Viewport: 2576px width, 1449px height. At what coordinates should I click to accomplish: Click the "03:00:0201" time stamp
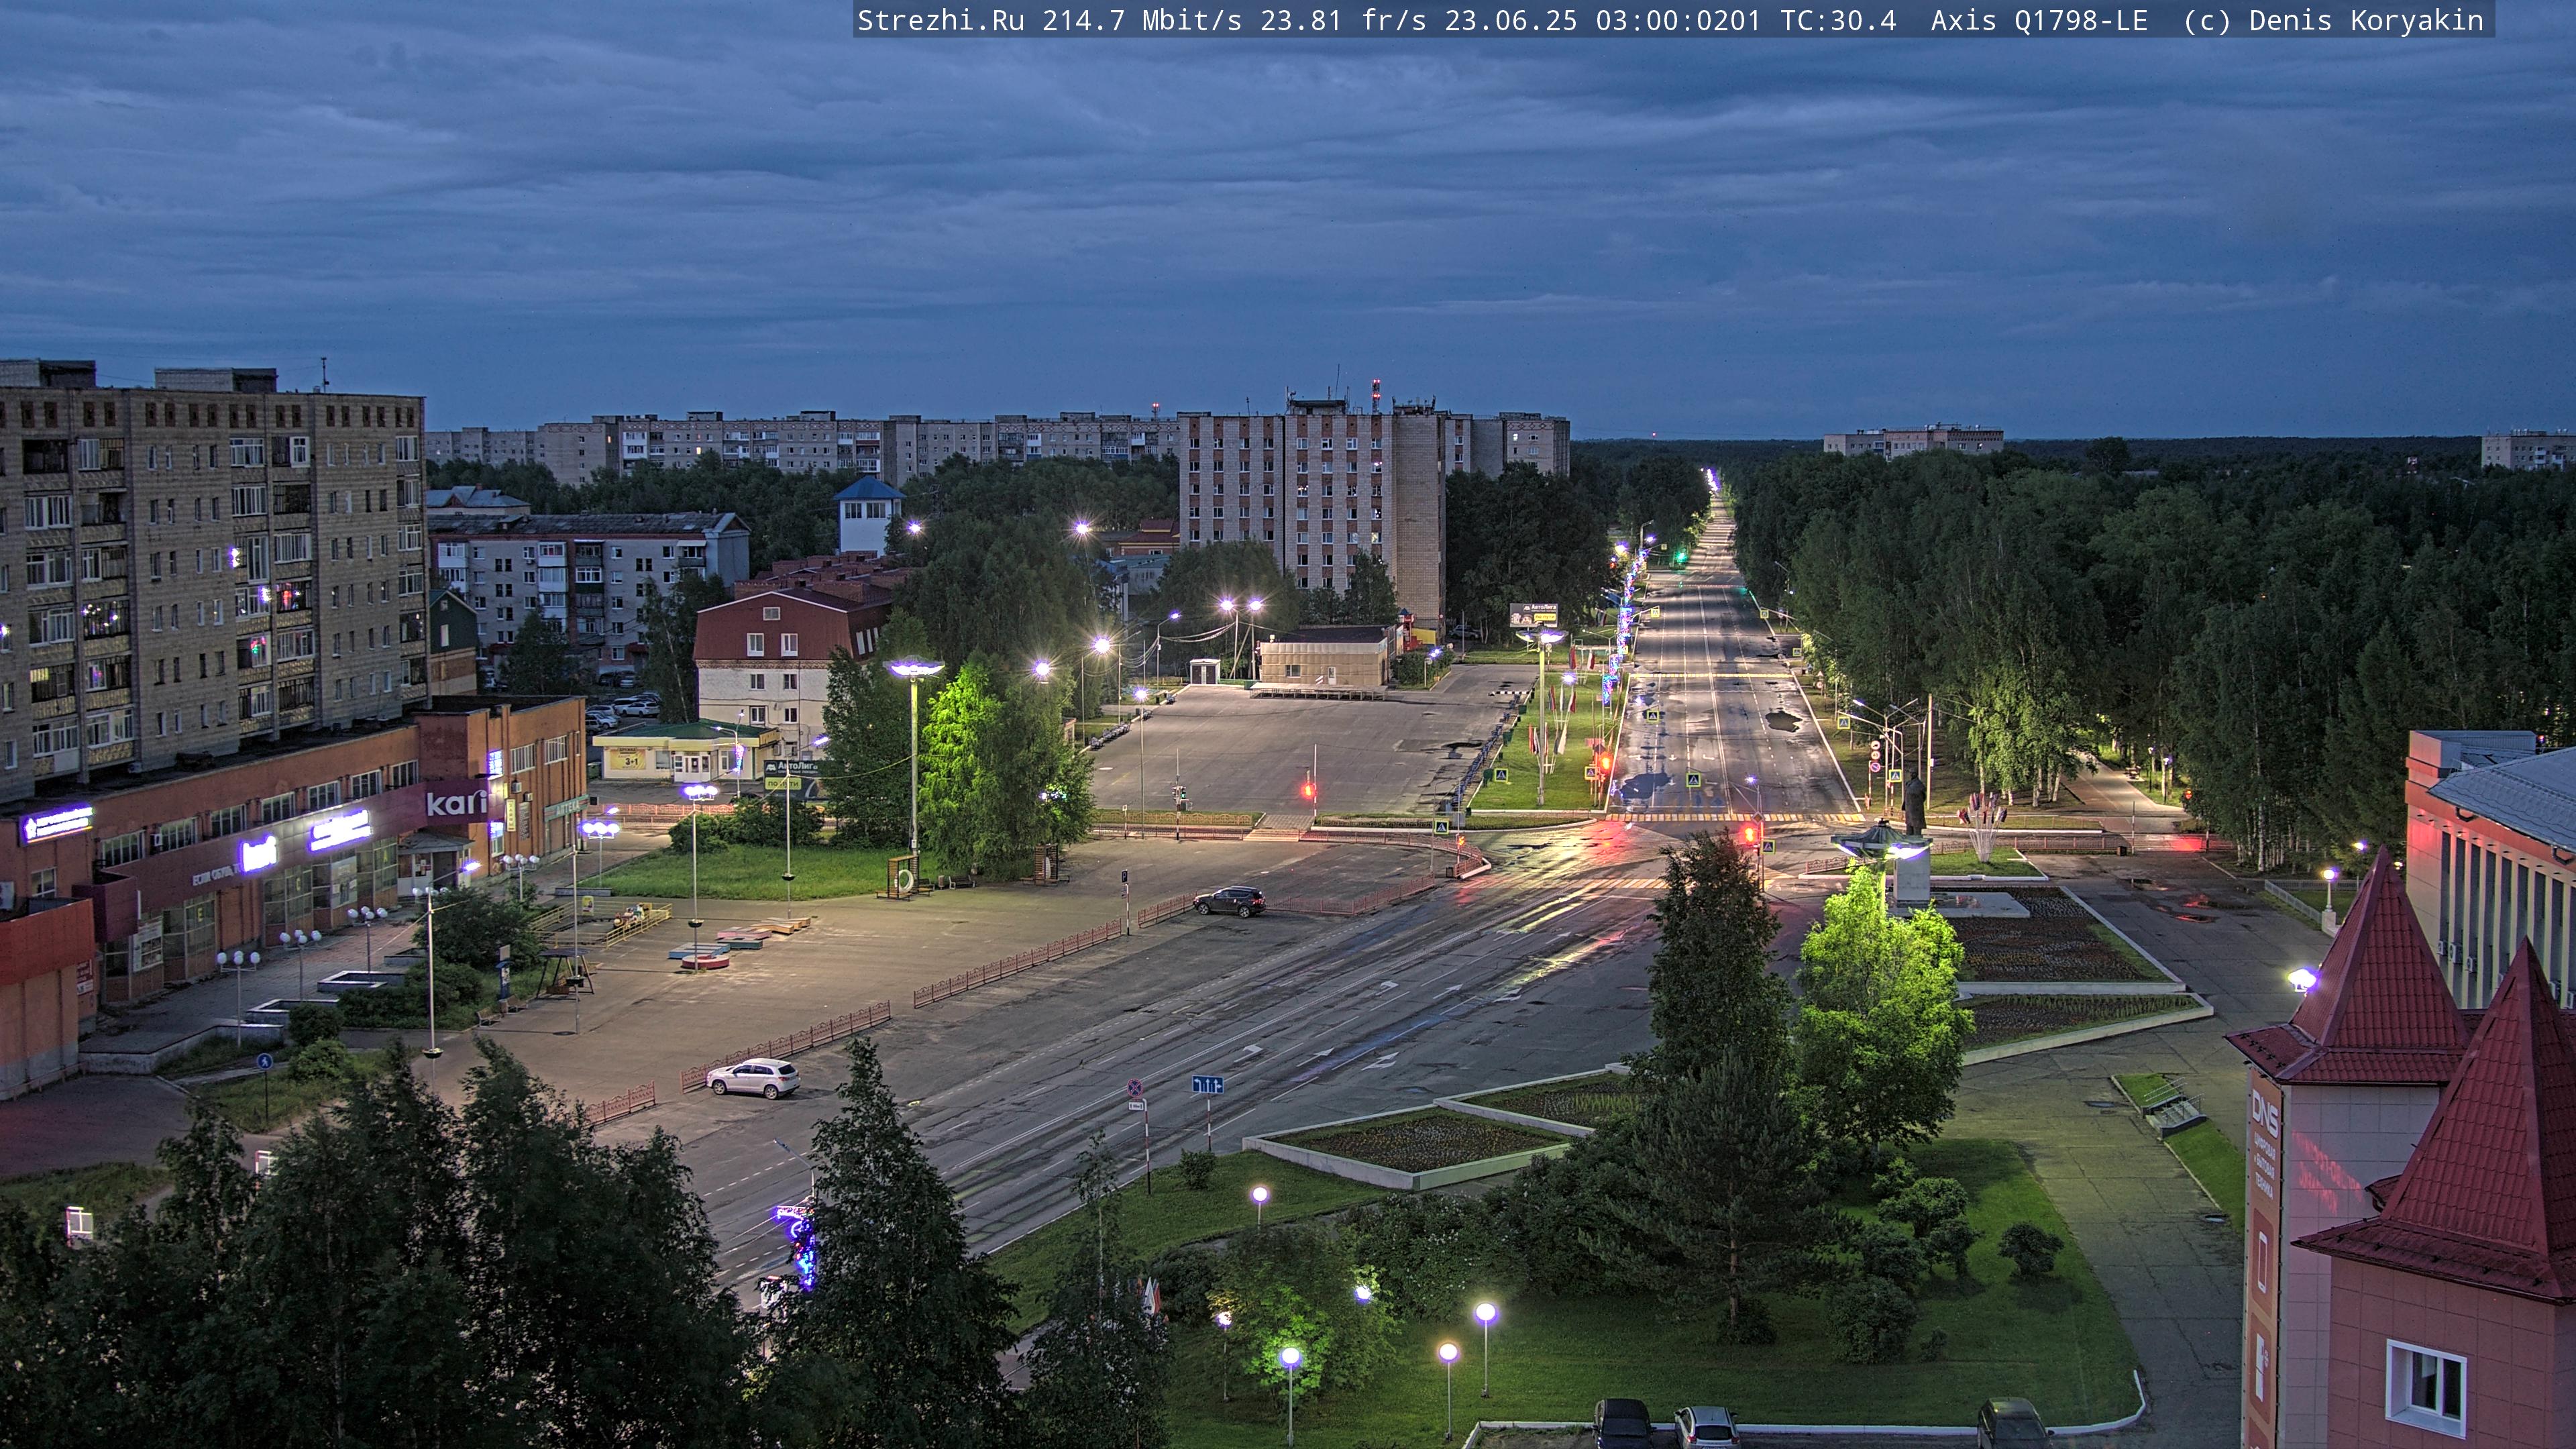(x=1678, y=20)
